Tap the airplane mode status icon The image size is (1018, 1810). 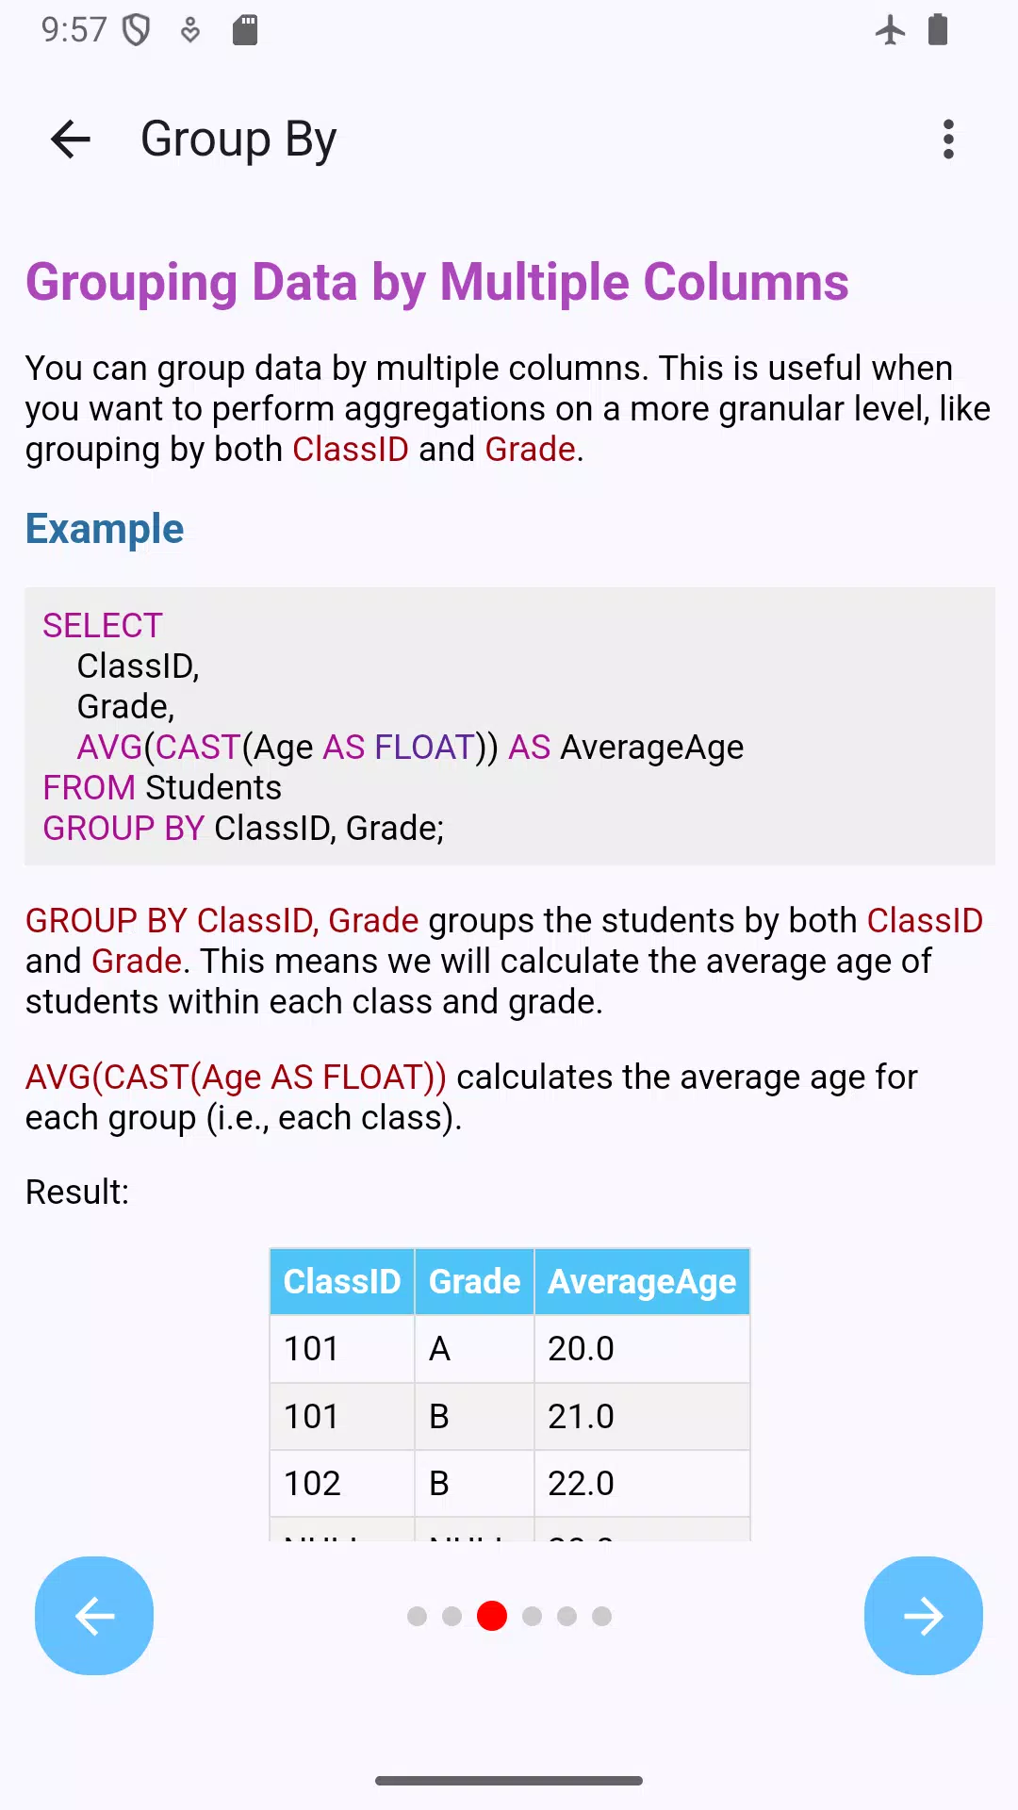pyautogui.click(x=890, y=30)
